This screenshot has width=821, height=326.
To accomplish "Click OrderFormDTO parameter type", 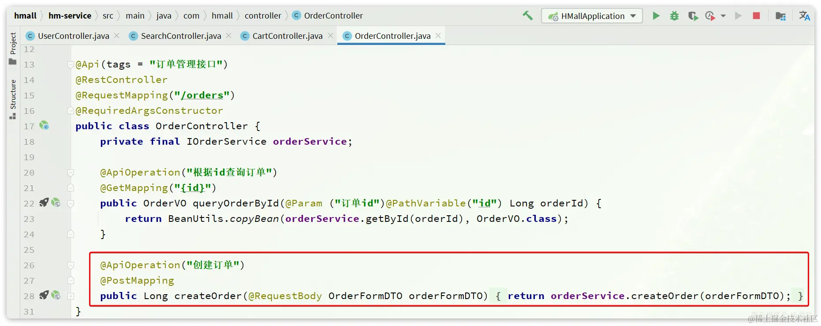I will [365, 296].
